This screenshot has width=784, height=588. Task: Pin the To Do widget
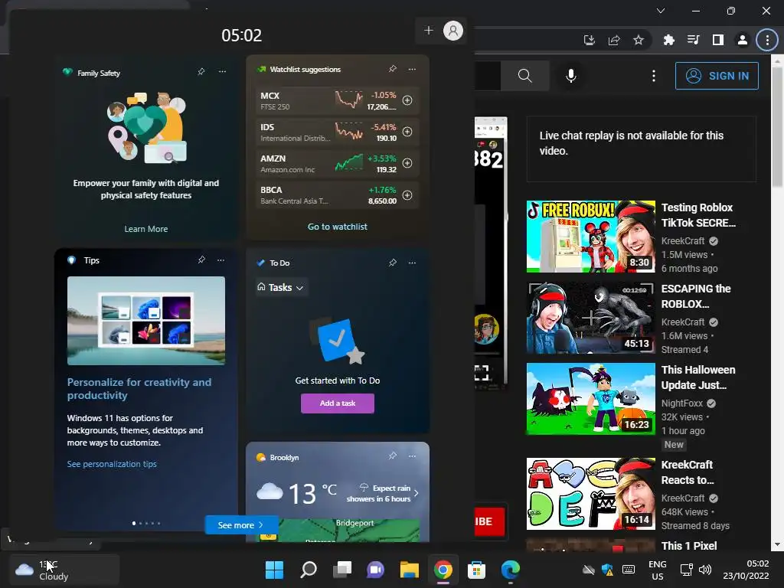(393, 263)
